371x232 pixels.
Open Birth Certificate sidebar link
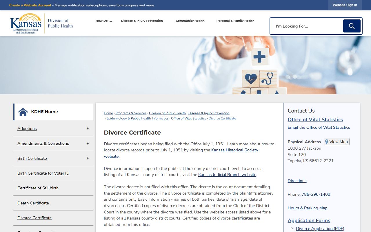(32, 158)
